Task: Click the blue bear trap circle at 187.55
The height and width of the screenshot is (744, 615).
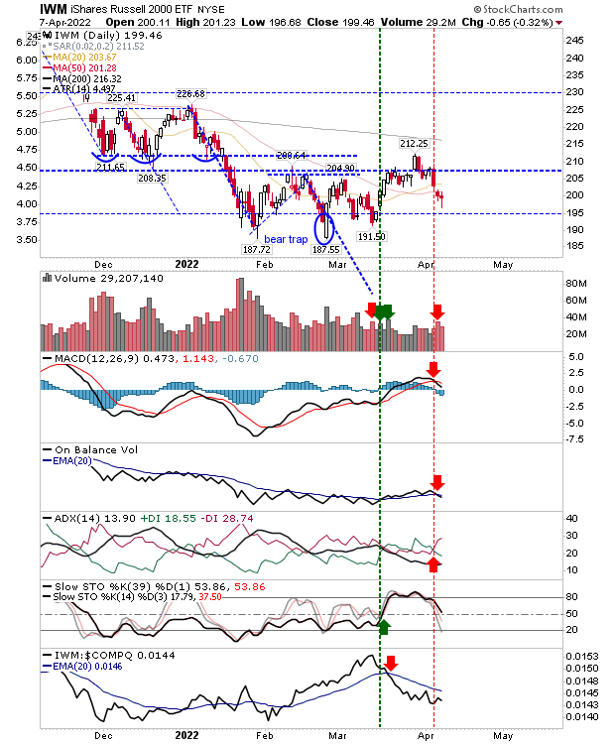Action: point(325,228)
